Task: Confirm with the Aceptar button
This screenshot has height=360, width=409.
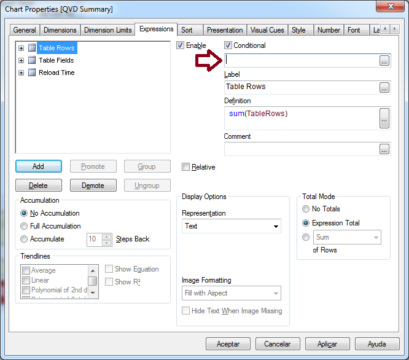Action: pos(228,344)
